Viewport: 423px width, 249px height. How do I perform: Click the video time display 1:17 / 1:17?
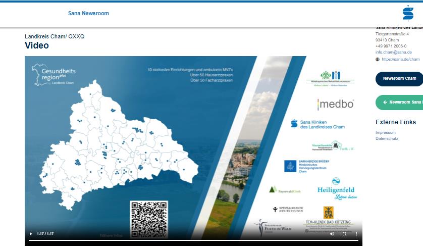[x=45, y=234]
